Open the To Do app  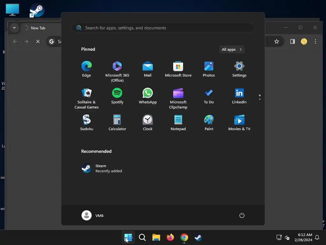point(209,96)
